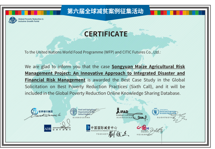Click the CERTIFICATE heading
Screen dimensions: 215x149
coord(106,34)
